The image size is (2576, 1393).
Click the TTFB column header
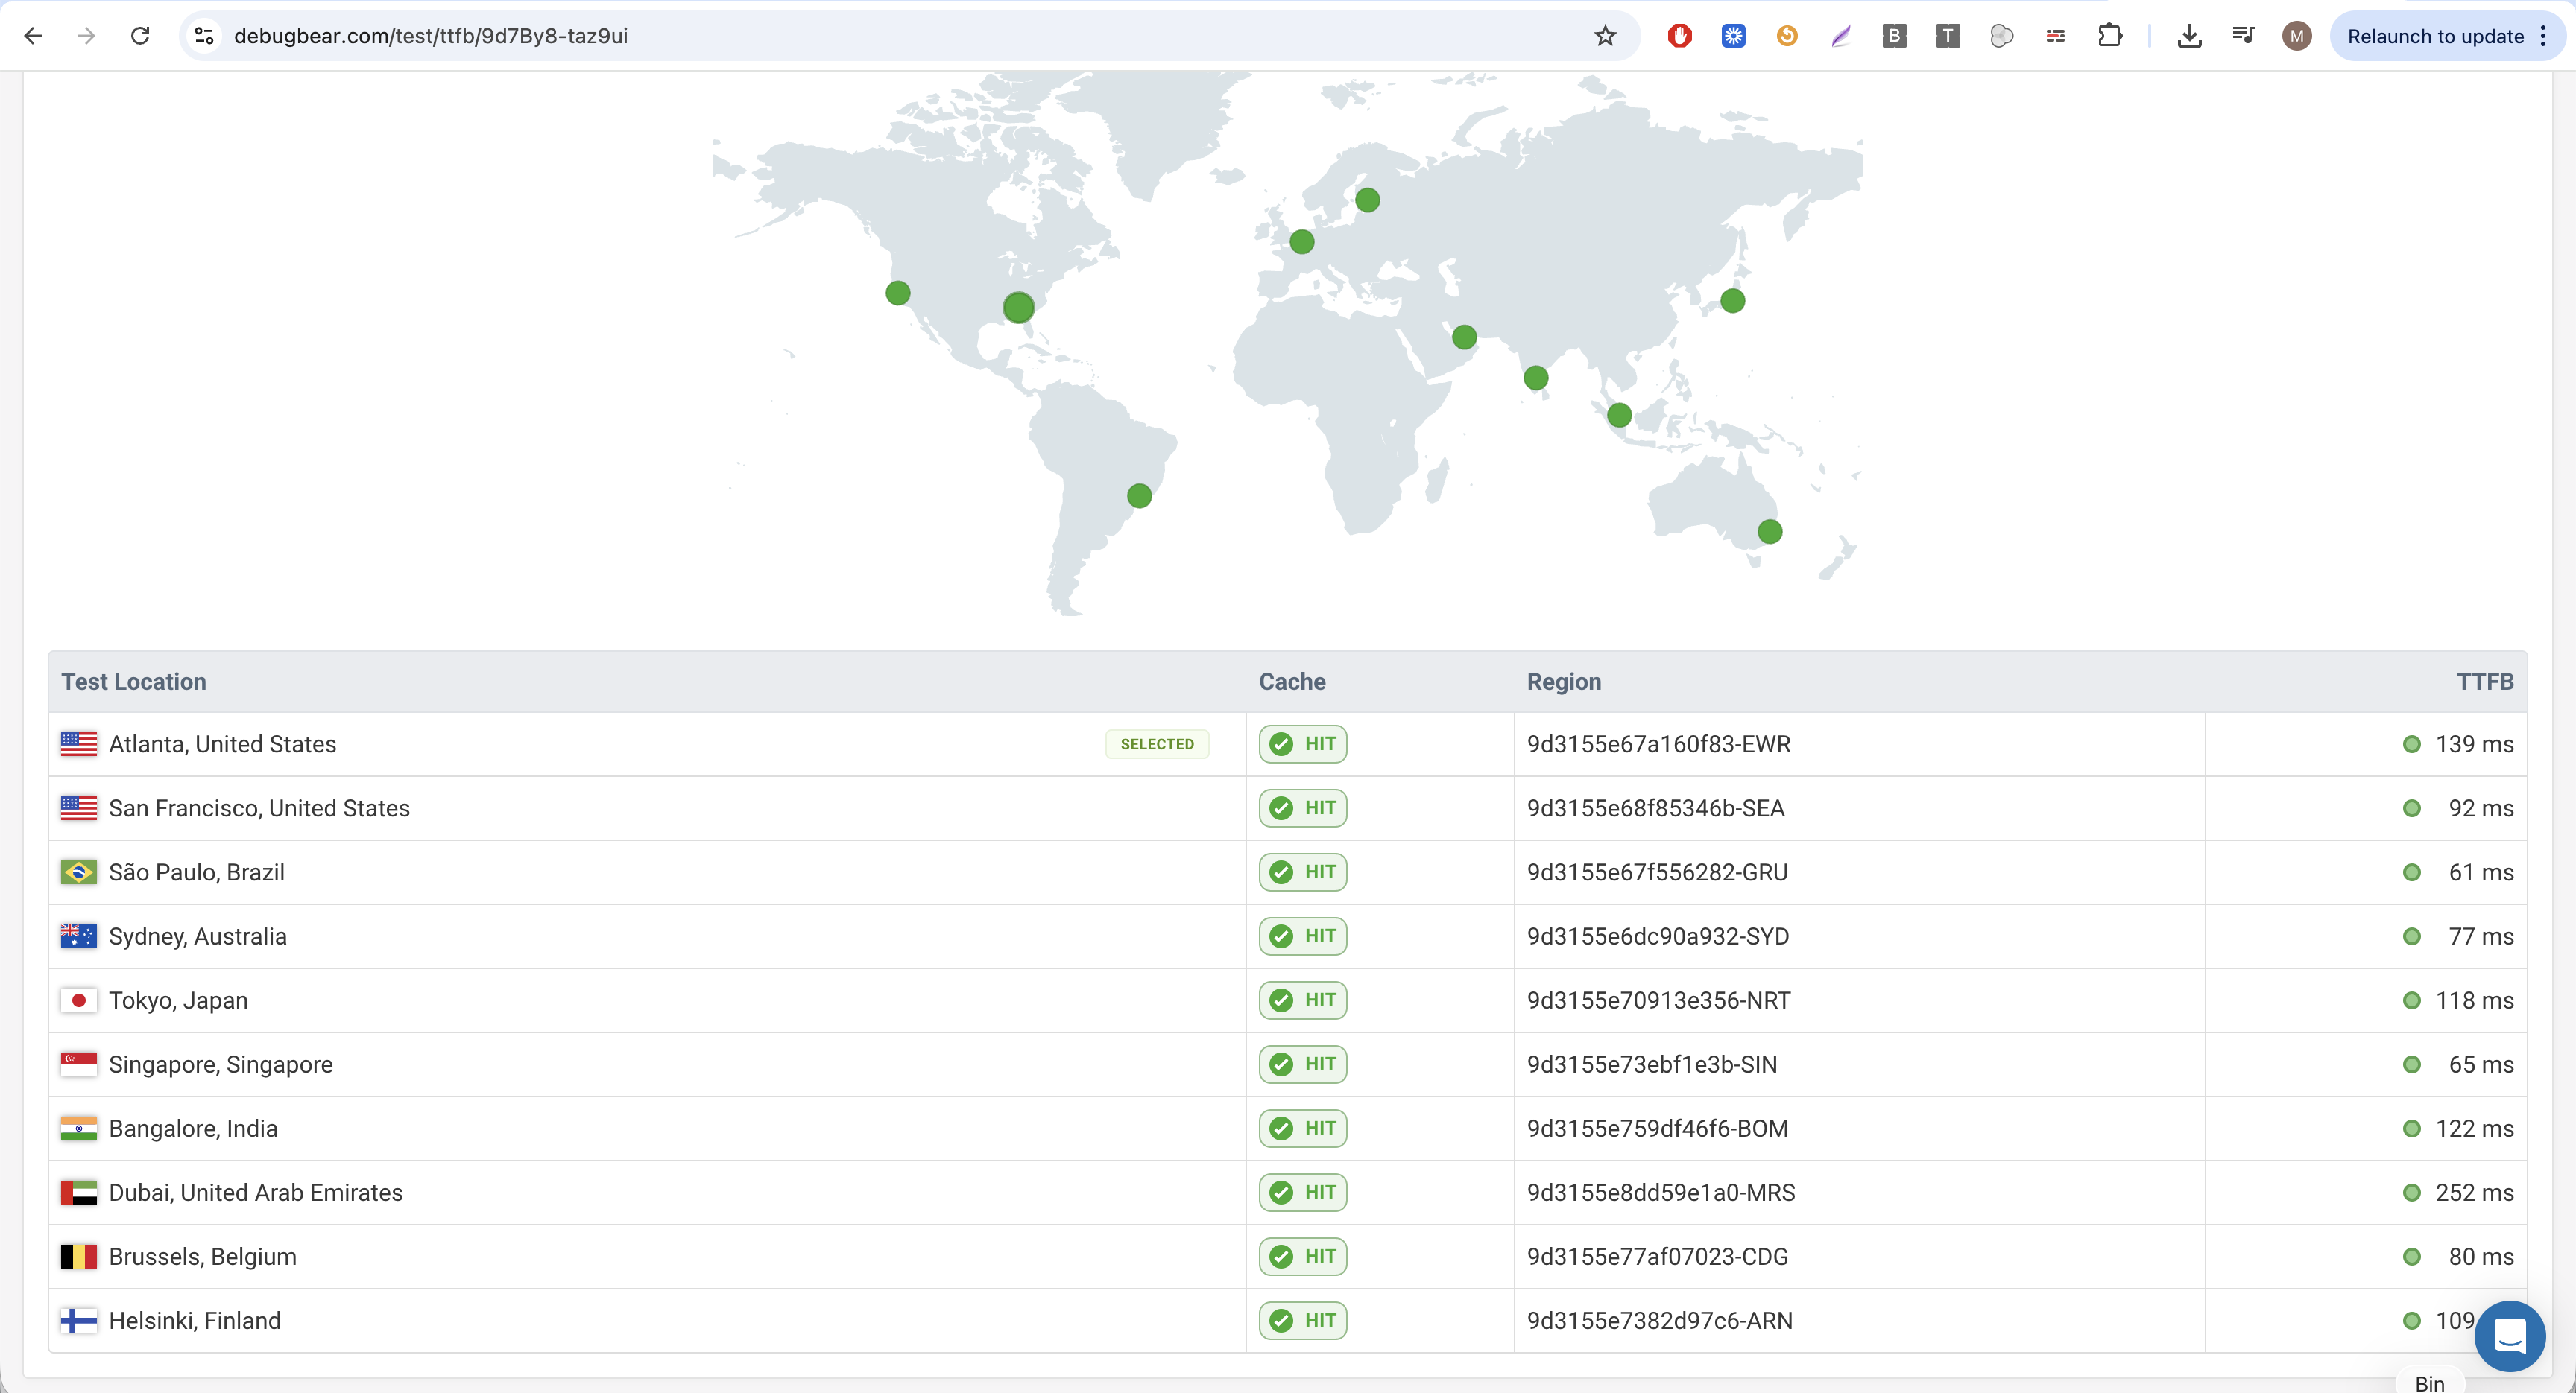point(2484,682)
